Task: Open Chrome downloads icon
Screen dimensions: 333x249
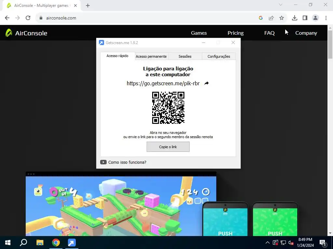Action: (x=295, y=18)
